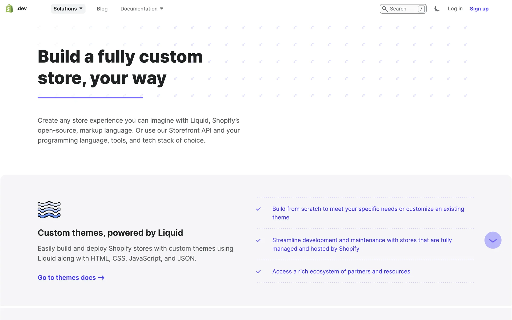The height and width of the screenshot is (320, 512).
Task: Click the Shopify bag logo icon
Action: pyautogui.click(x=9, y=9)
